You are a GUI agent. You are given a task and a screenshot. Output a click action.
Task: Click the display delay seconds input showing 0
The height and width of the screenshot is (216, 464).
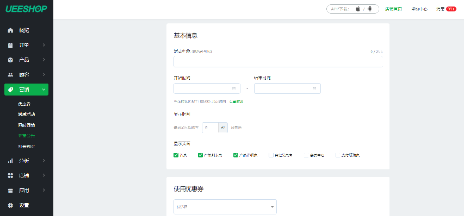[210, 128]
